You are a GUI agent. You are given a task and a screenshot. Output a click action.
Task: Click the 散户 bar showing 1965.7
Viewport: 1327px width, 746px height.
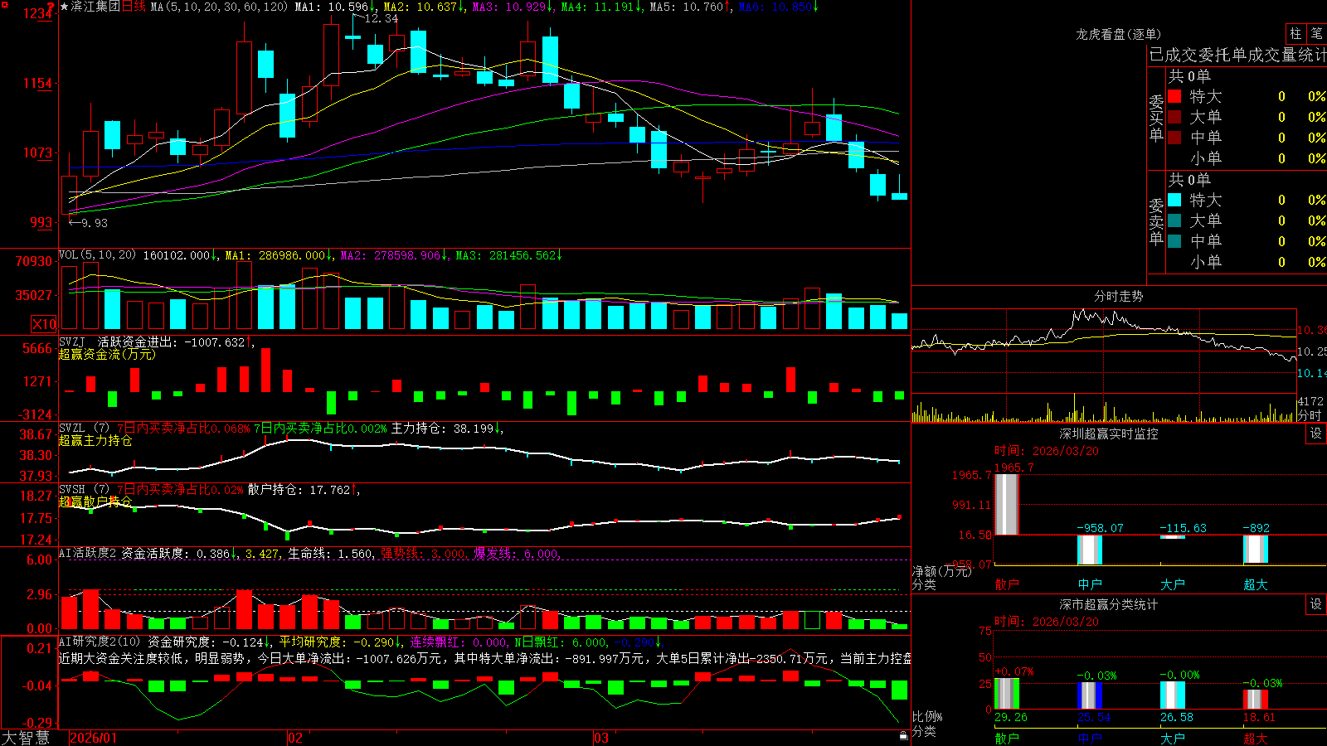coord(1006,504)
